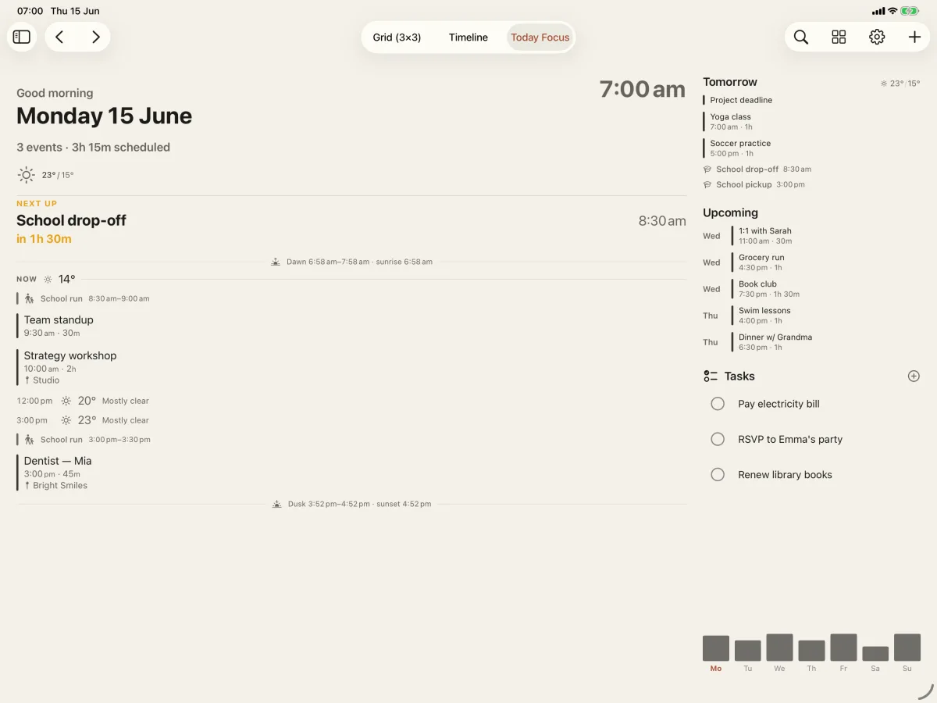Click the battery status icon
This screenshot has height=703, width=937.
click(x=910, y=11)
